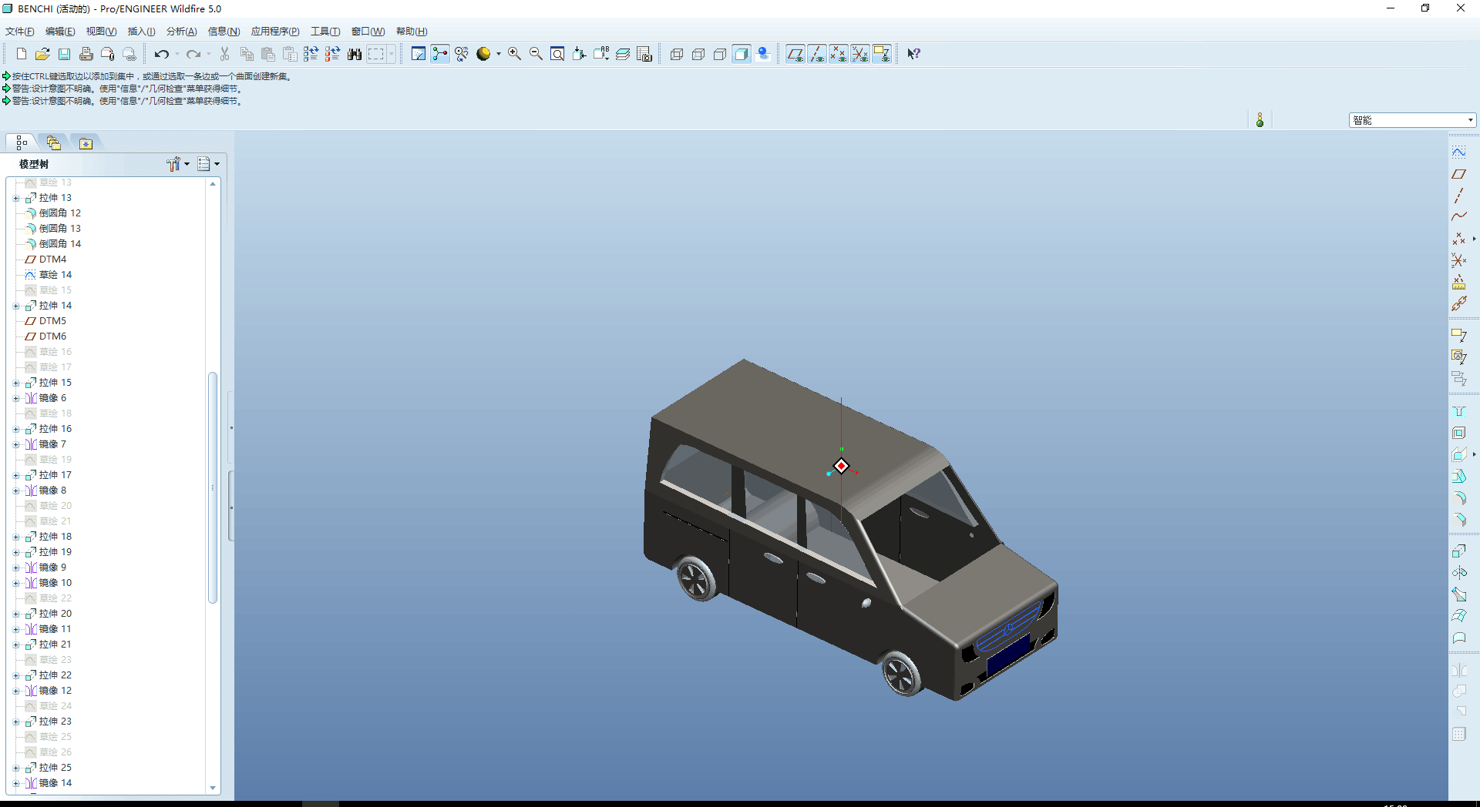1480x807 pixels.
Task: Open the 智能 selection filter dropdown
Action: coord(1470,120)
